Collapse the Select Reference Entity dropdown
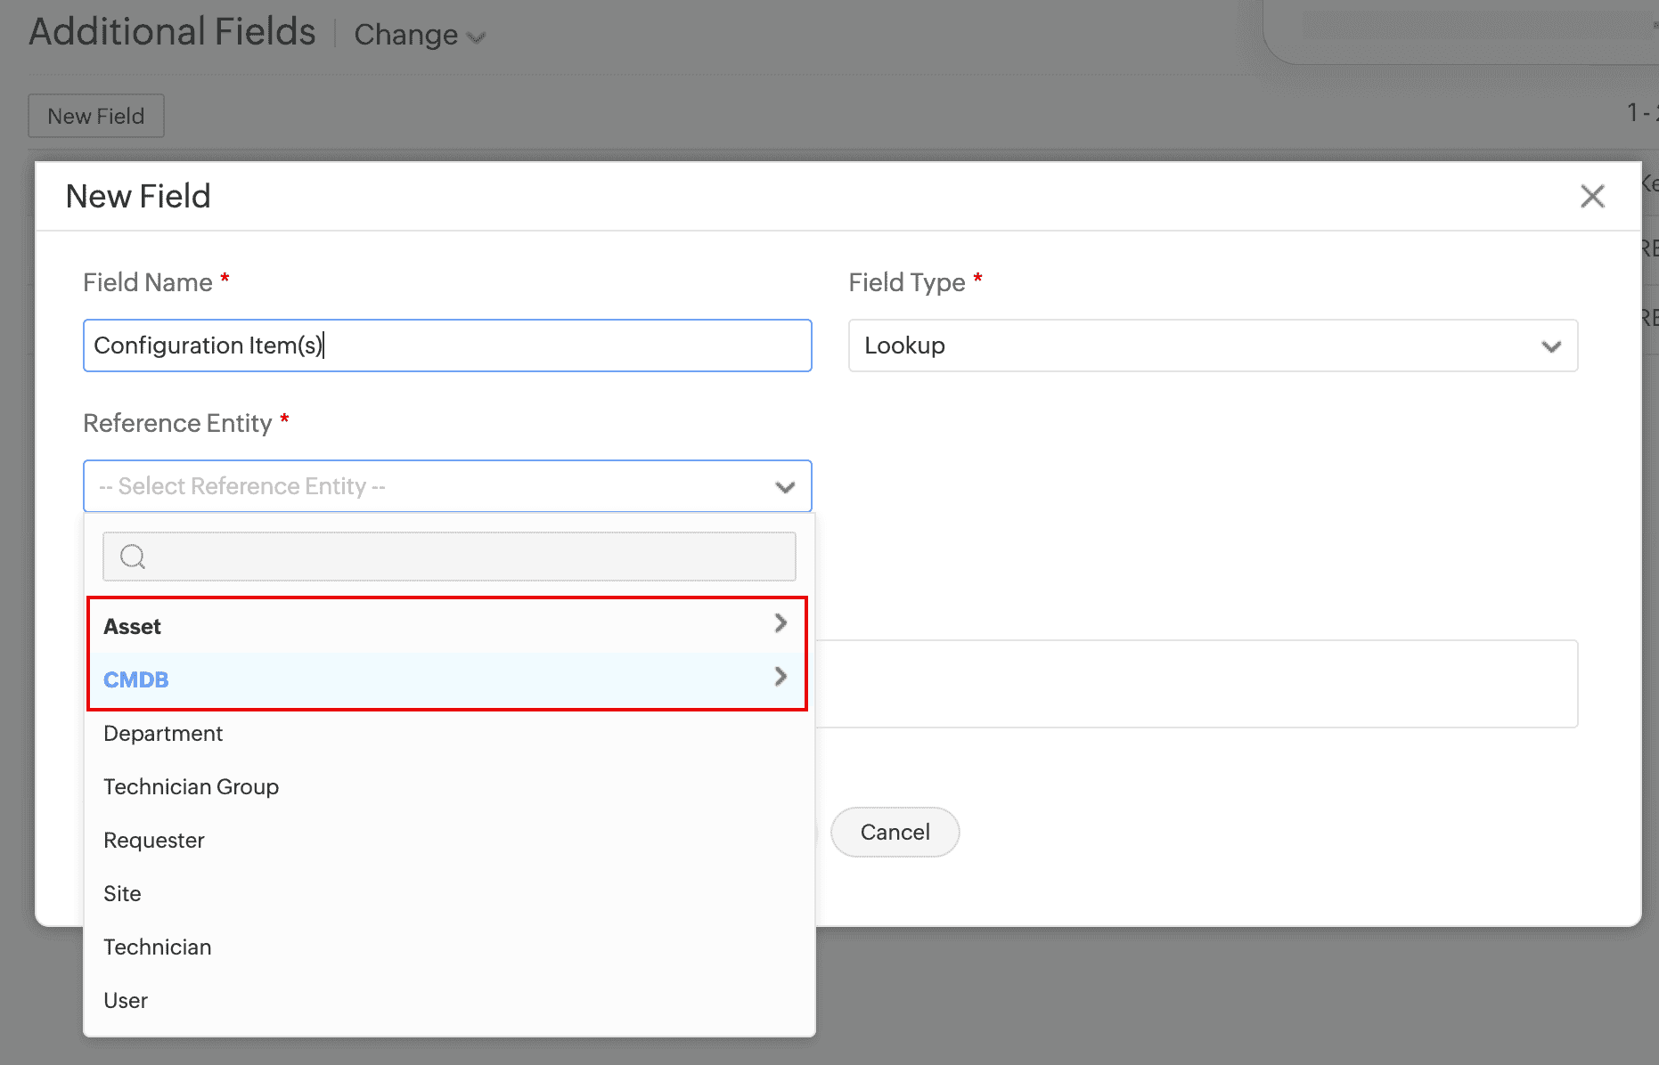The width and height of the screenshot is (1659, 1065). tap(784, 487)
